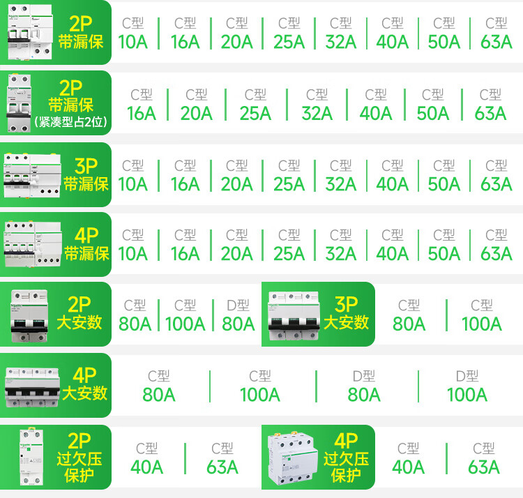Select C型 40A under 2P过欠压保护
This screenshot has width=523, height=498.
click(x=146, y=458)
